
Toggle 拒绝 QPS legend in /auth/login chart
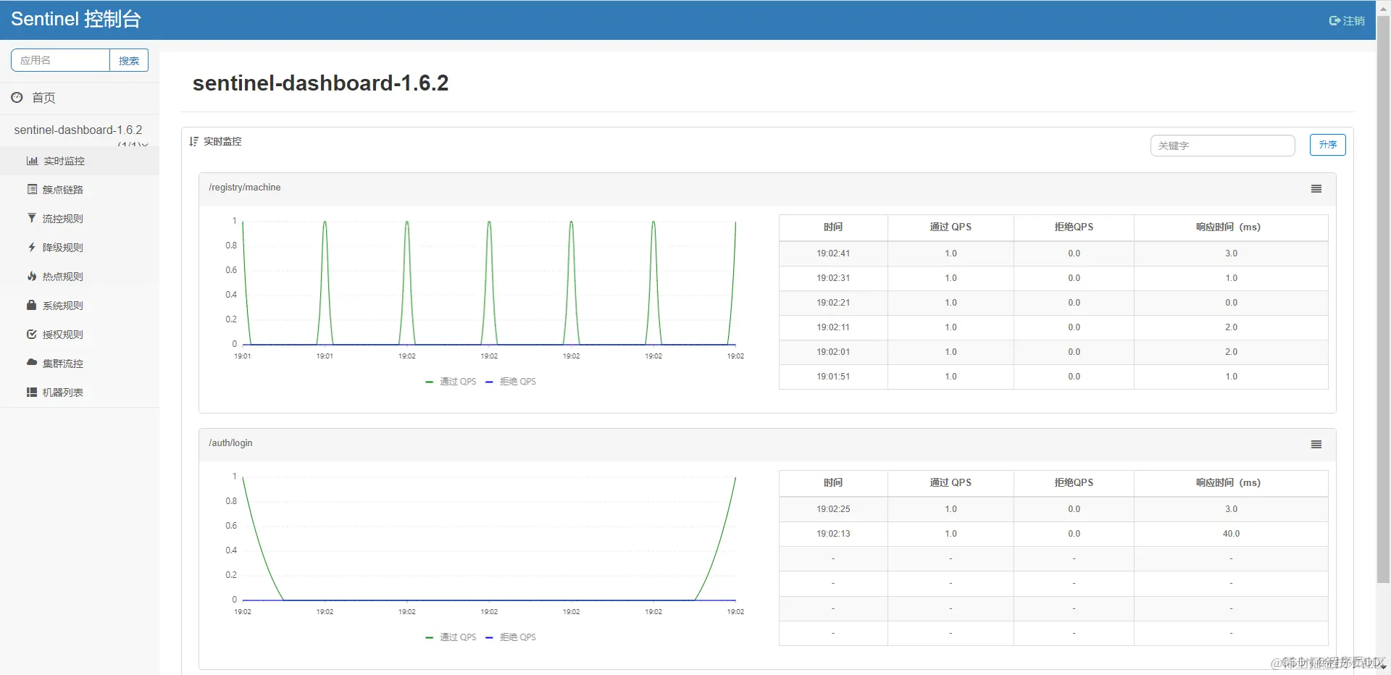click(511, 637)
